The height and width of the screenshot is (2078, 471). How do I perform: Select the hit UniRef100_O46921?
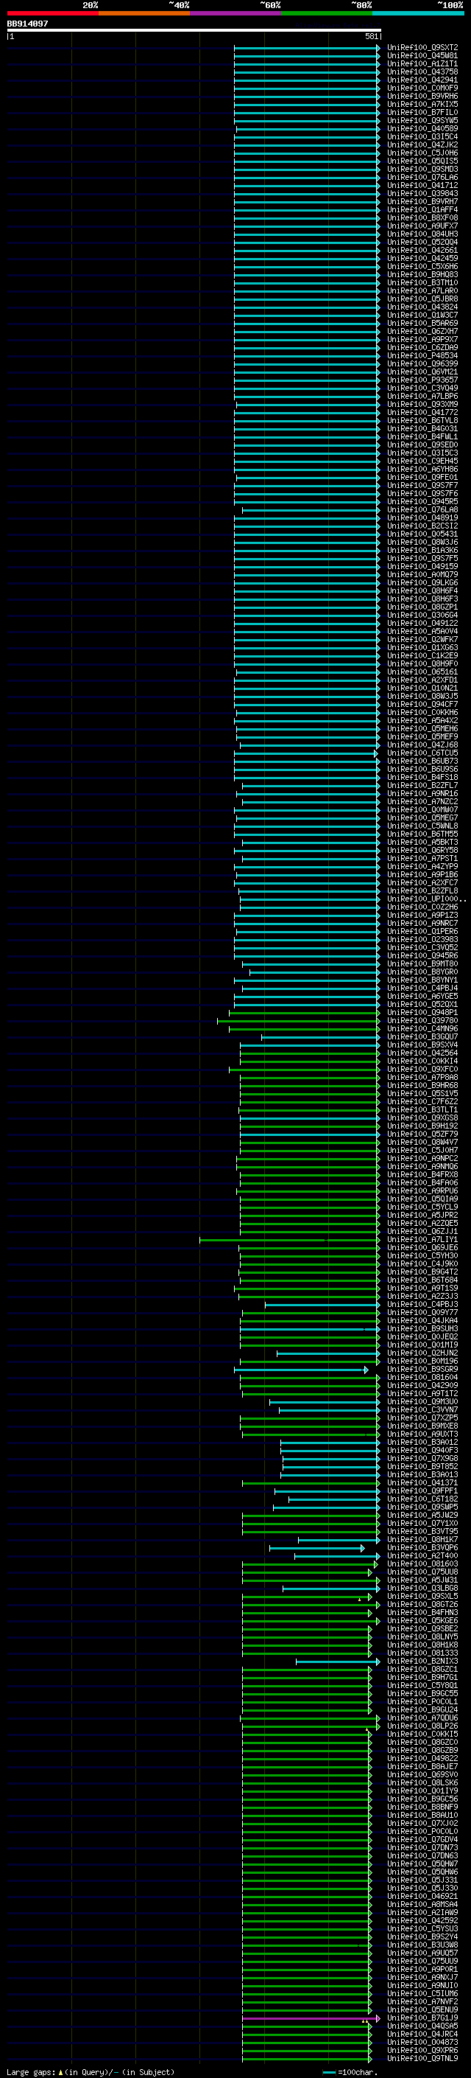point(422,1896)
